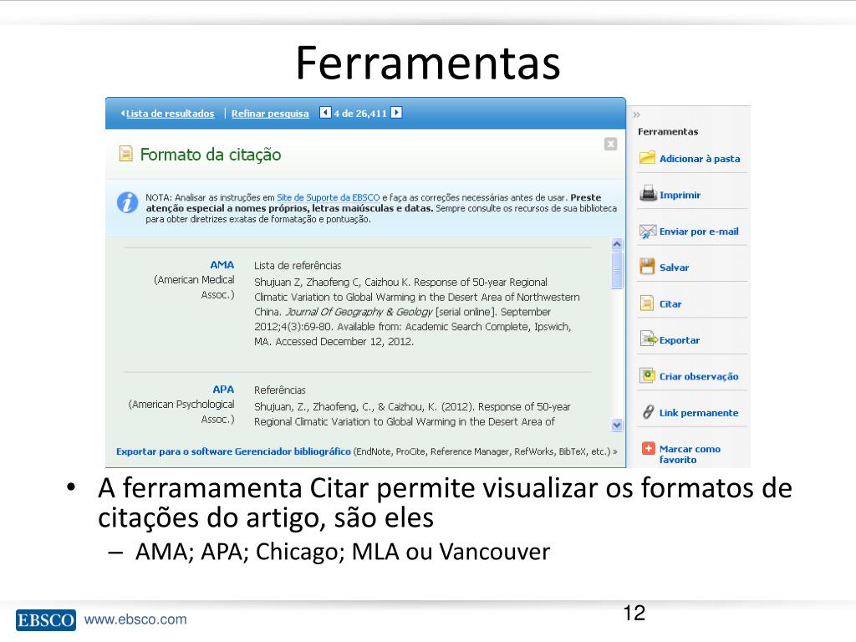Screen dimensions: 856x642
Task: Click the Formato da citação heading text
Action: tap(211, 155)
